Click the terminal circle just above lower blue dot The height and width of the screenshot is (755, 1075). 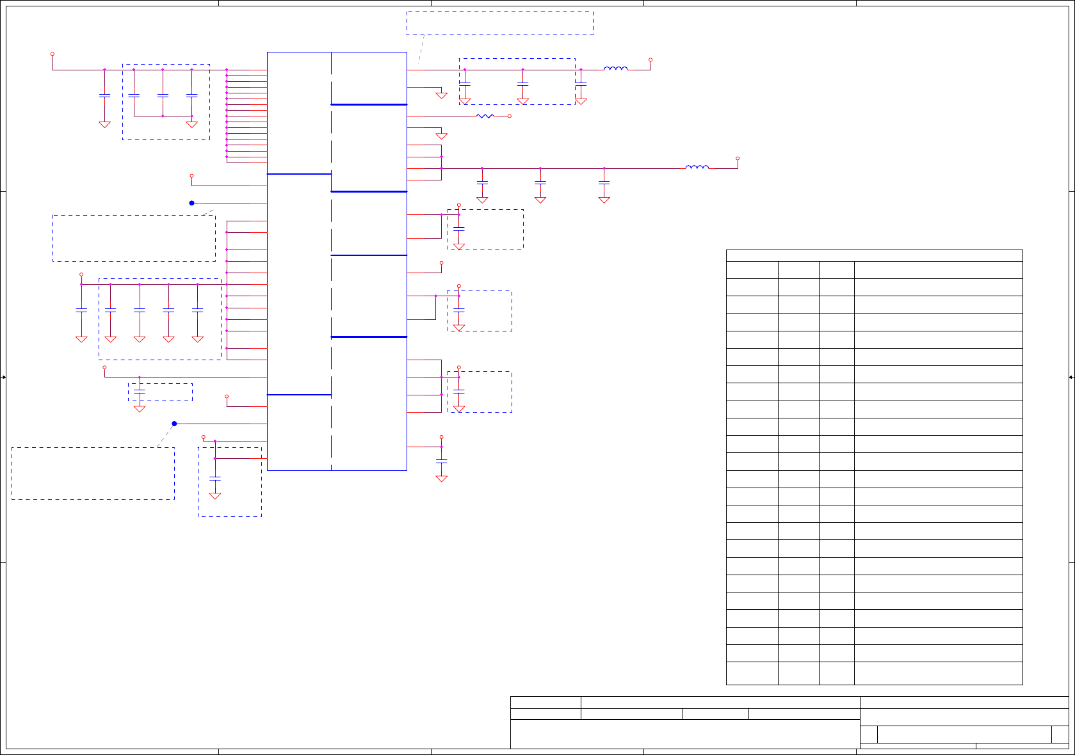tap(227, 397)
